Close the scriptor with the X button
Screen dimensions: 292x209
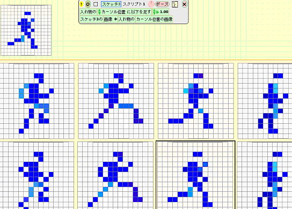point(184,4)
